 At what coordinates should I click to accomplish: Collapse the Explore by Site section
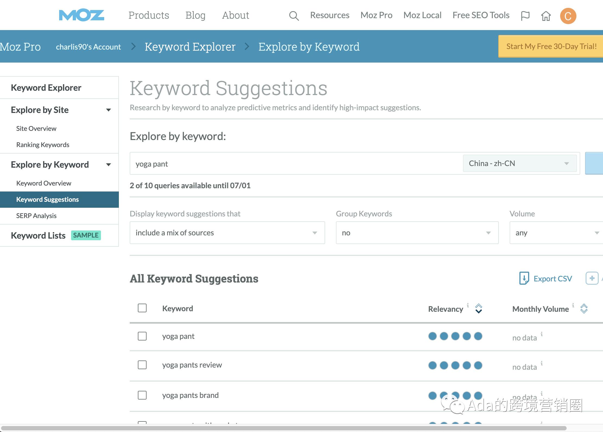(x=108, y=110)
